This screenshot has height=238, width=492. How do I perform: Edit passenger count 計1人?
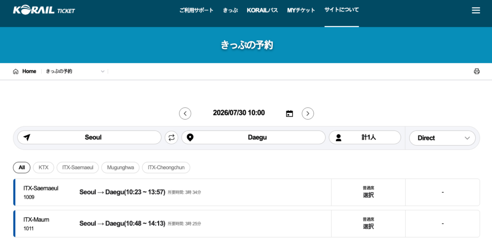point(365,138)
